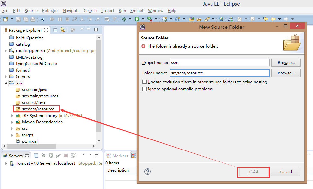The image size is (313, 189).
Task: Expand the Tomcat v7.0 Server entry
Action: (6, 163)
